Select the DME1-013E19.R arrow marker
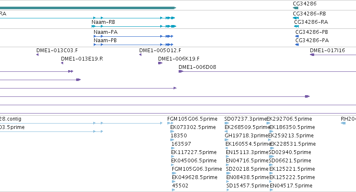 point(62,63)
